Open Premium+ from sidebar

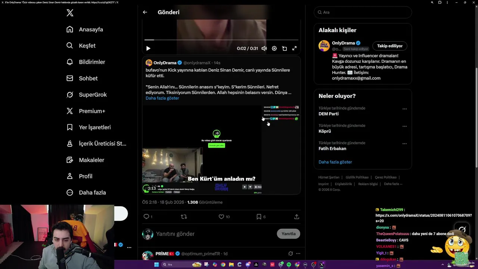point(86,111)
